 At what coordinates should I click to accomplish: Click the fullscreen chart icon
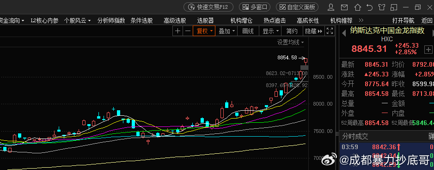(330, 31)
